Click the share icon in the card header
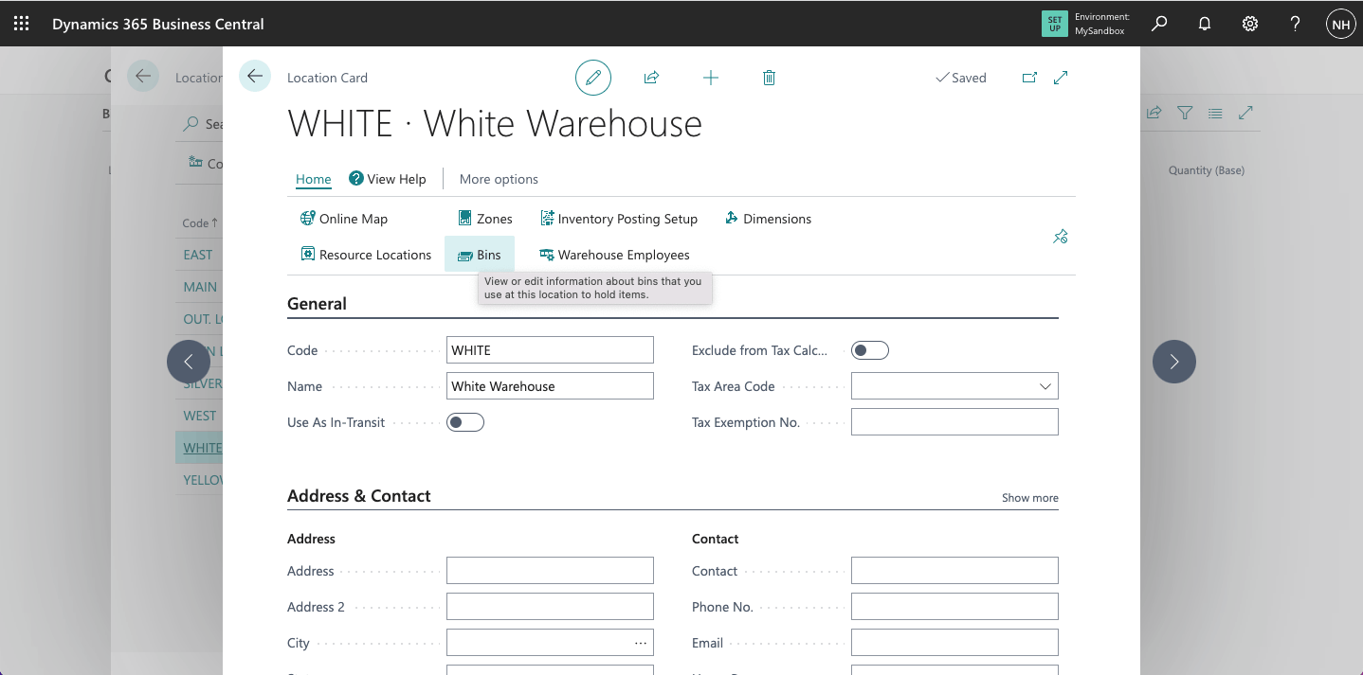The width and height of the screenshot is (1363, 675). click(x=651, y=78)
